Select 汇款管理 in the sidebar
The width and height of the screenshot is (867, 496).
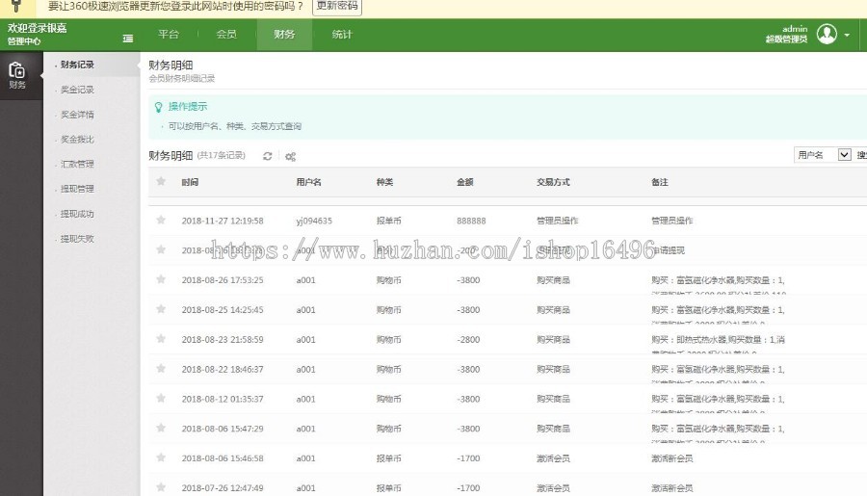click(77, 165)
